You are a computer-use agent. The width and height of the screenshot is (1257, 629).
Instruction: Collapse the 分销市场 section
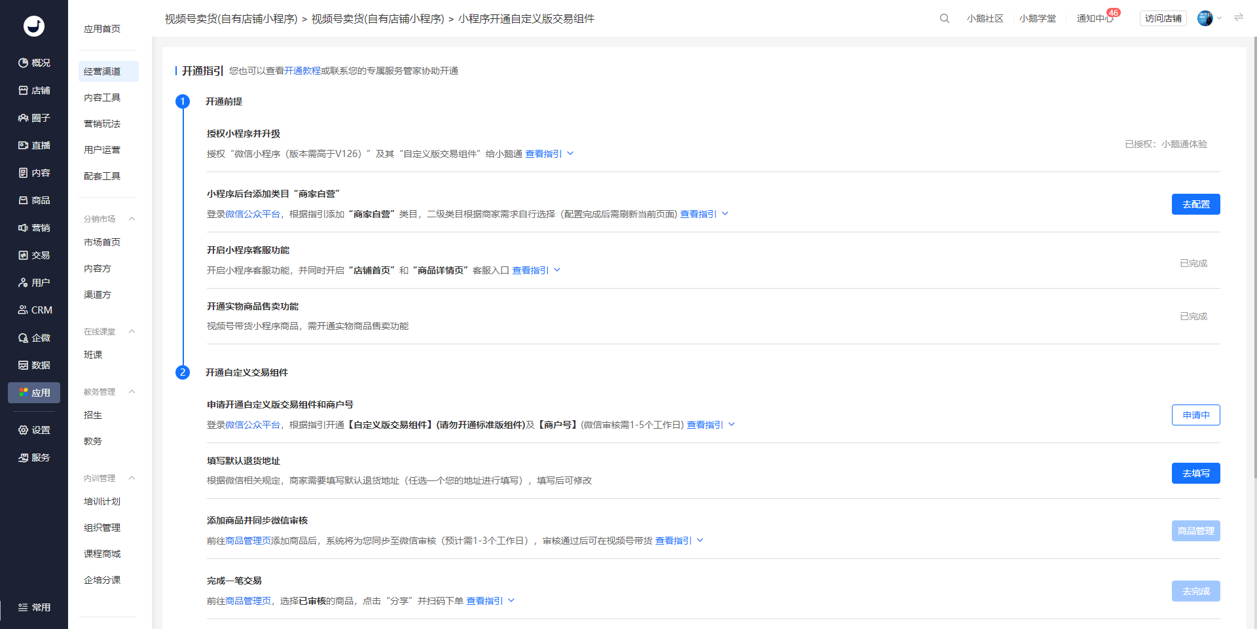point(132,219)
